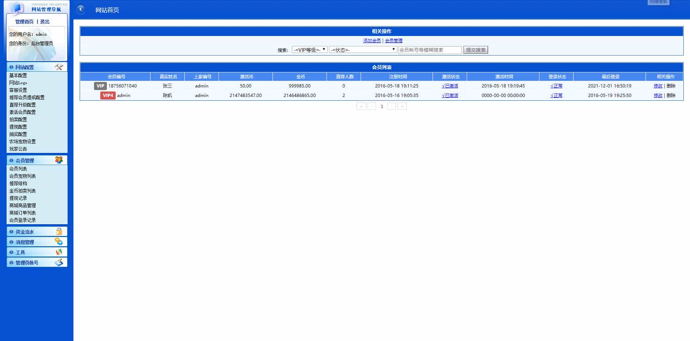Go to 管理首页 in the sidebar
This screenshot has height=341, width=690.
point(24,22)
